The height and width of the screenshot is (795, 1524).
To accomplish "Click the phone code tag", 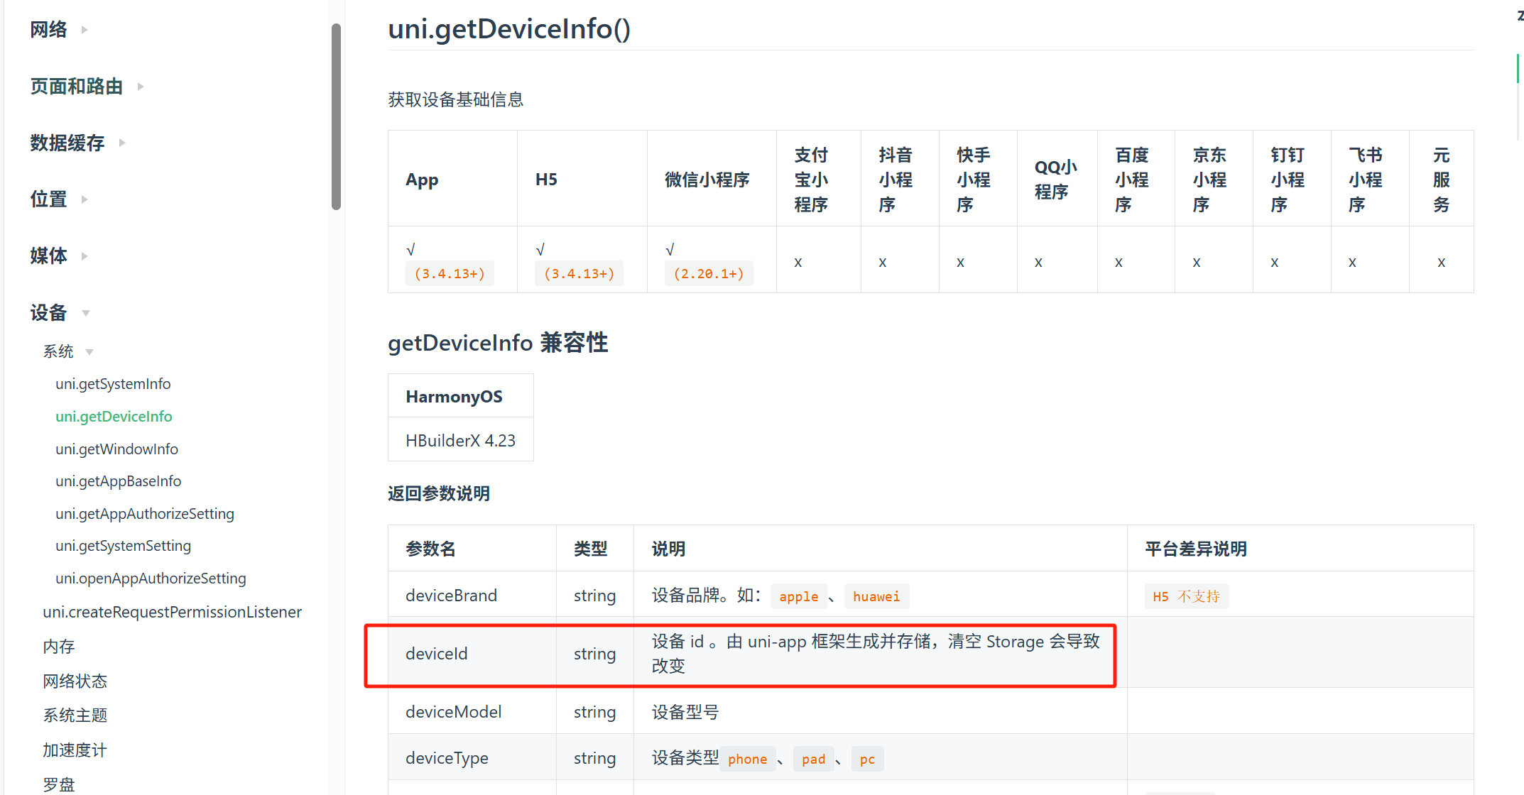I will pos(748,759).
